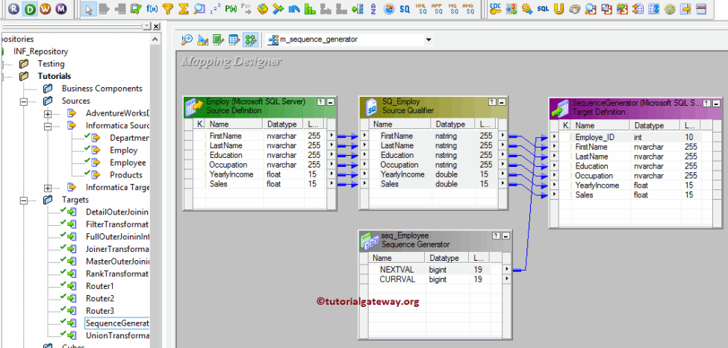Add a SQL transformation from toolbar

pos(543,8)
